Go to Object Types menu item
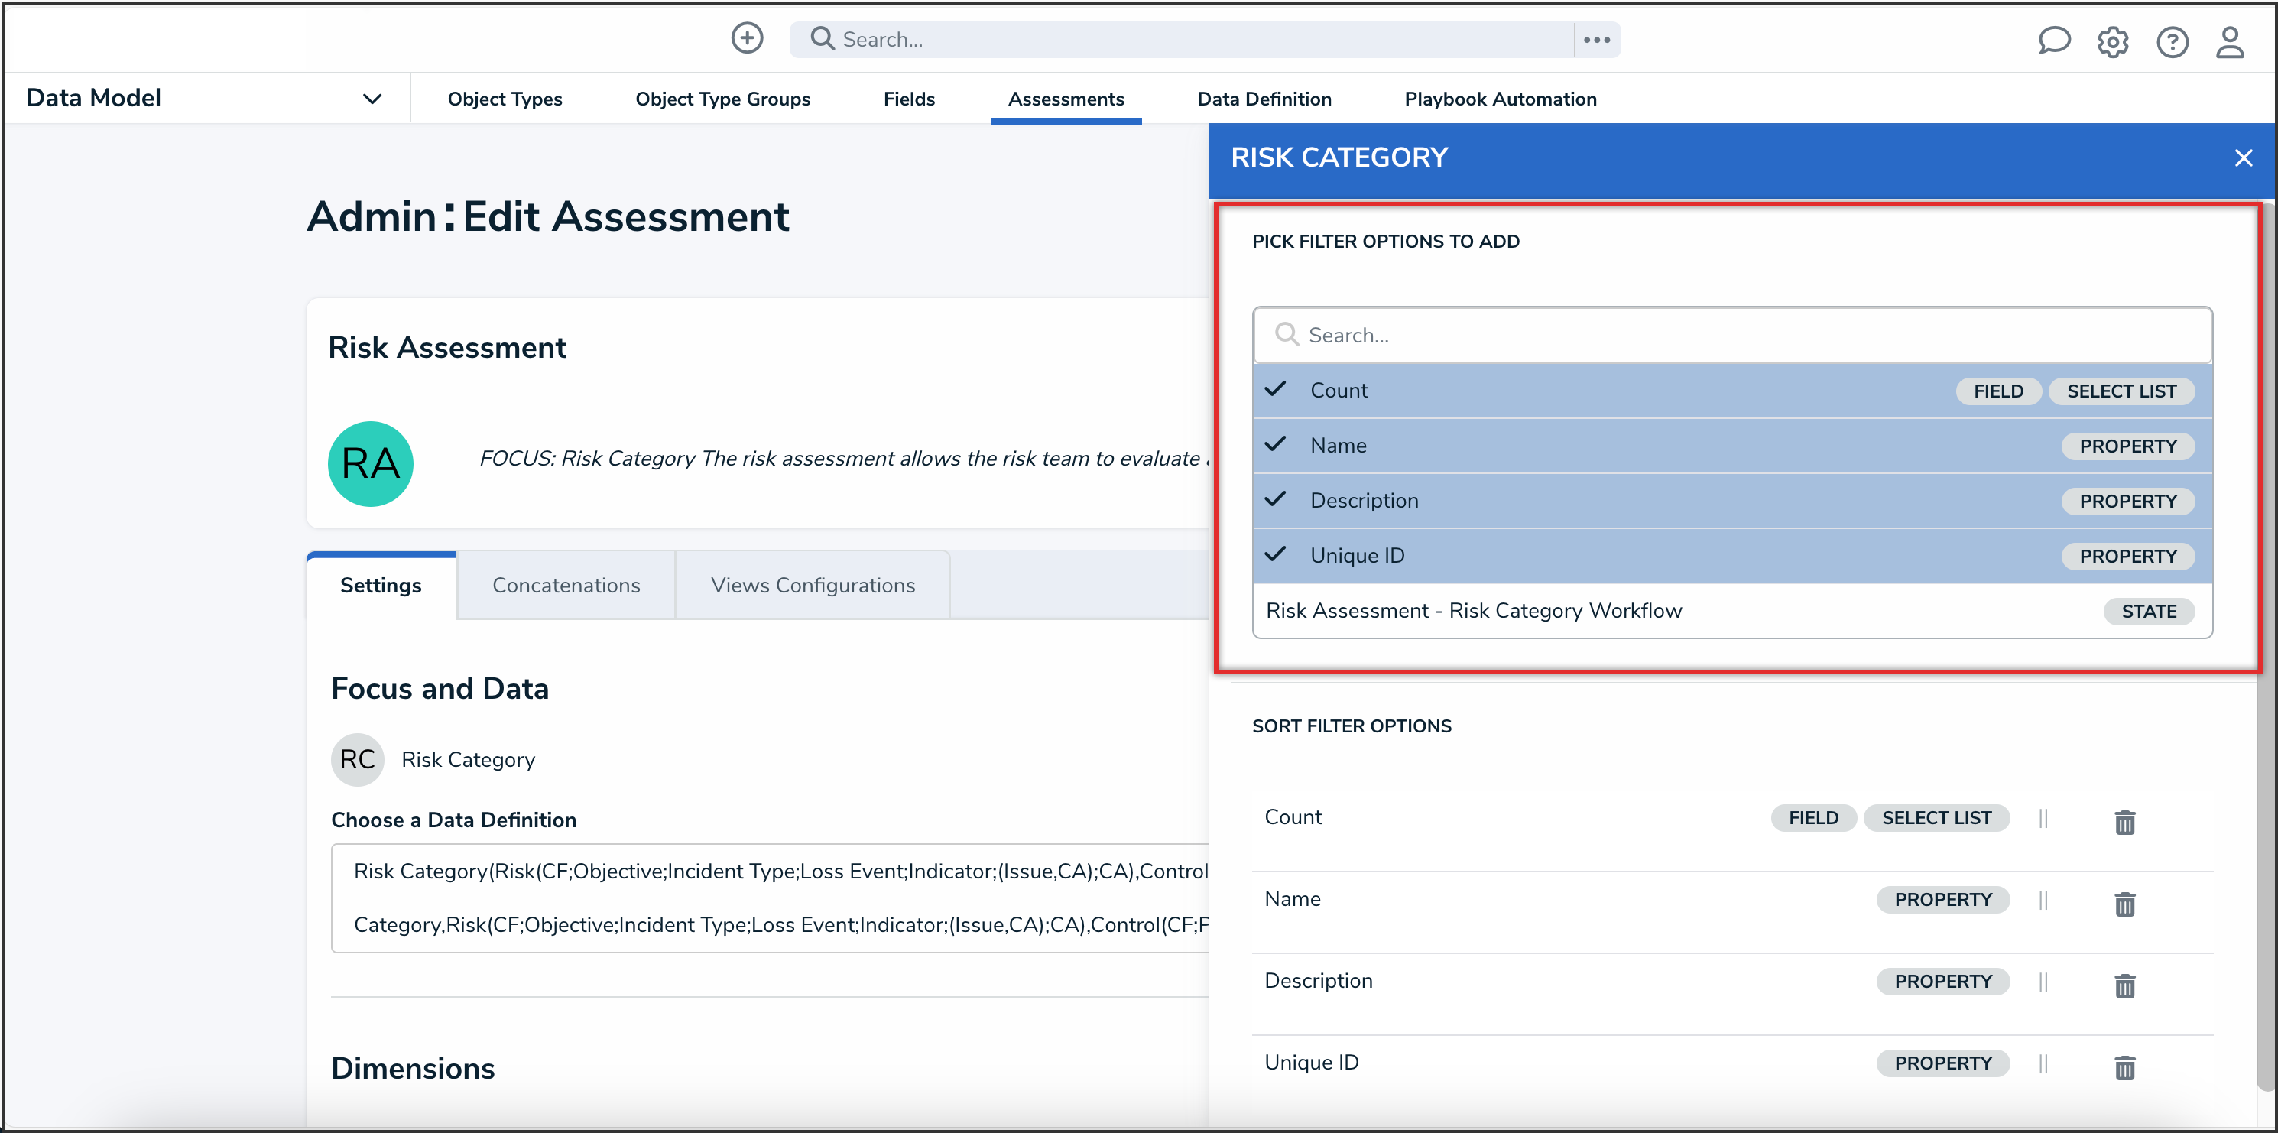 point(504,99)
